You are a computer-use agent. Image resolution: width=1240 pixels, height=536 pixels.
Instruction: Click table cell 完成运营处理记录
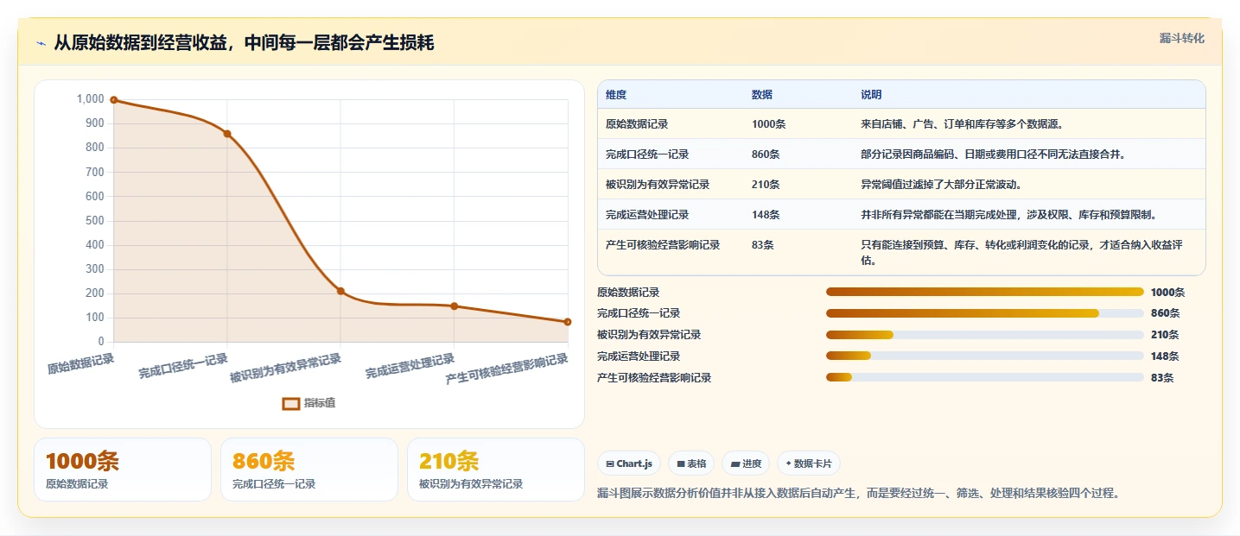point(647,214)
